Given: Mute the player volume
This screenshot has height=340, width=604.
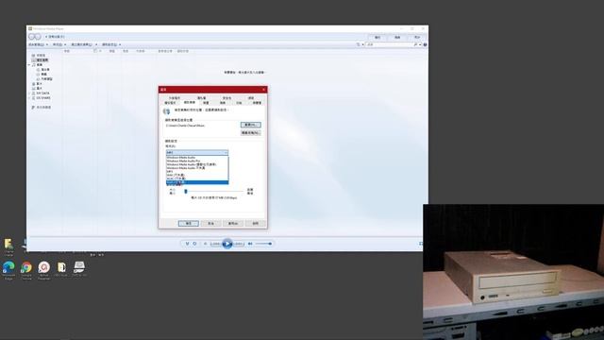Looking at the screenshot, I should click(x=250, y=244).
